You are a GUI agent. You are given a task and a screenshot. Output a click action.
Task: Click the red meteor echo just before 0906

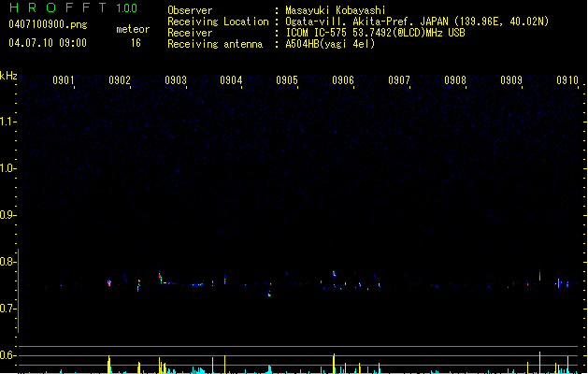click(x=334, y=273)
